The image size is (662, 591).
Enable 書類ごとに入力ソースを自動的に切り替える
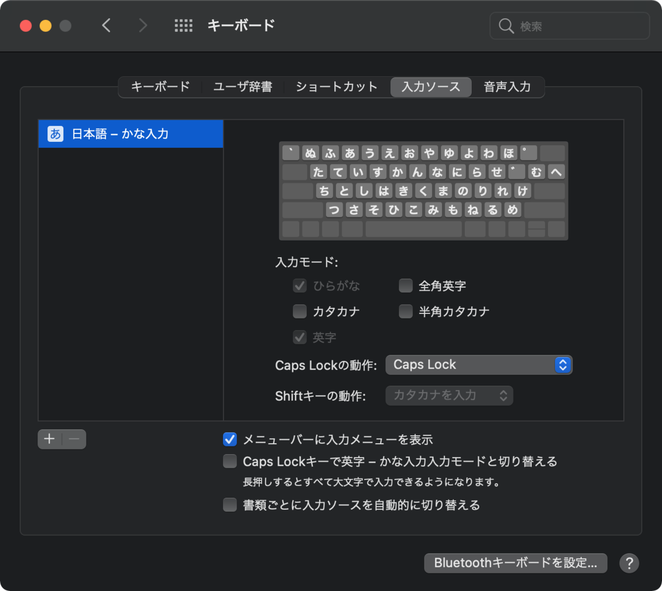point(230,504)
